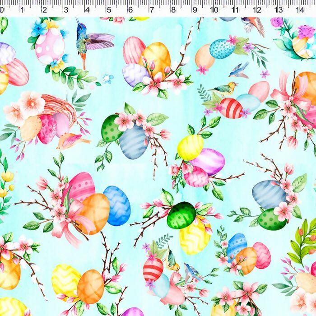Image resolution: width=316 pixels, height=316 pixels.
Task: Click the bright yellow egg in the middle
Action: coord(190,147)
